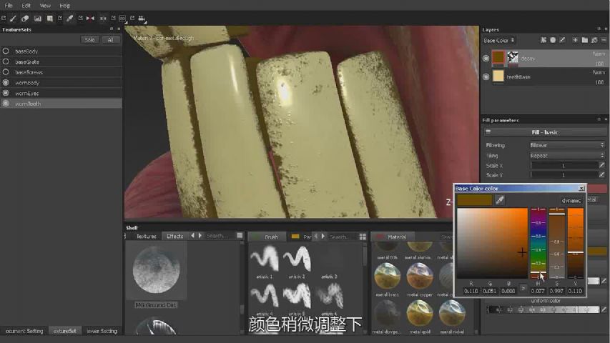Click the R value input field

click(471, 291)
